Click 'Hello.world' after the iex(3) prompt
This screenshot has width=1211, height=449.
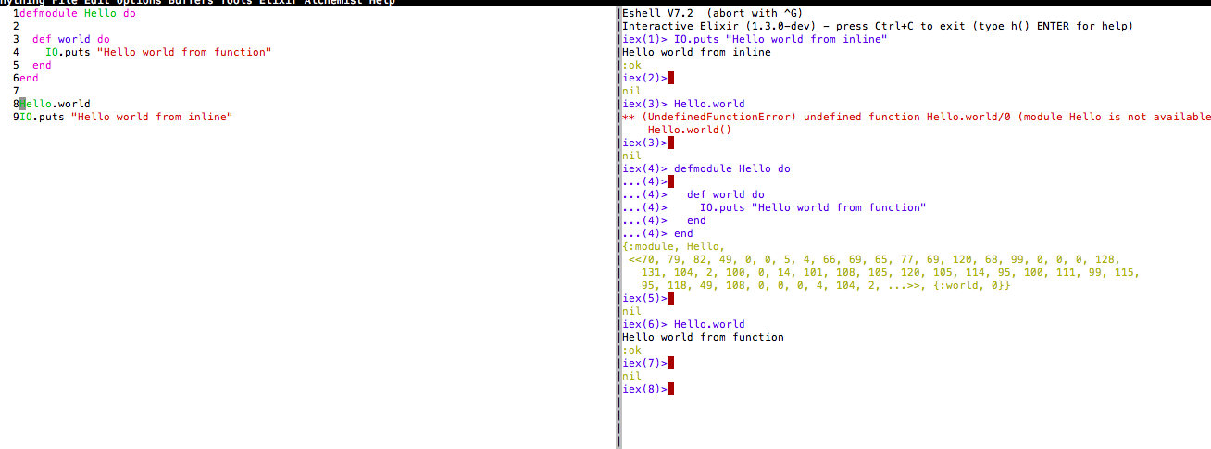709,104
